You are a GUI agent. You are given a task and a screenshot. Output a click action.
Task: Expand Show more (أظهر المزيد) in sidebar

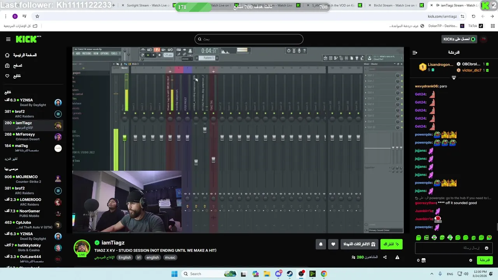(11, 159)
